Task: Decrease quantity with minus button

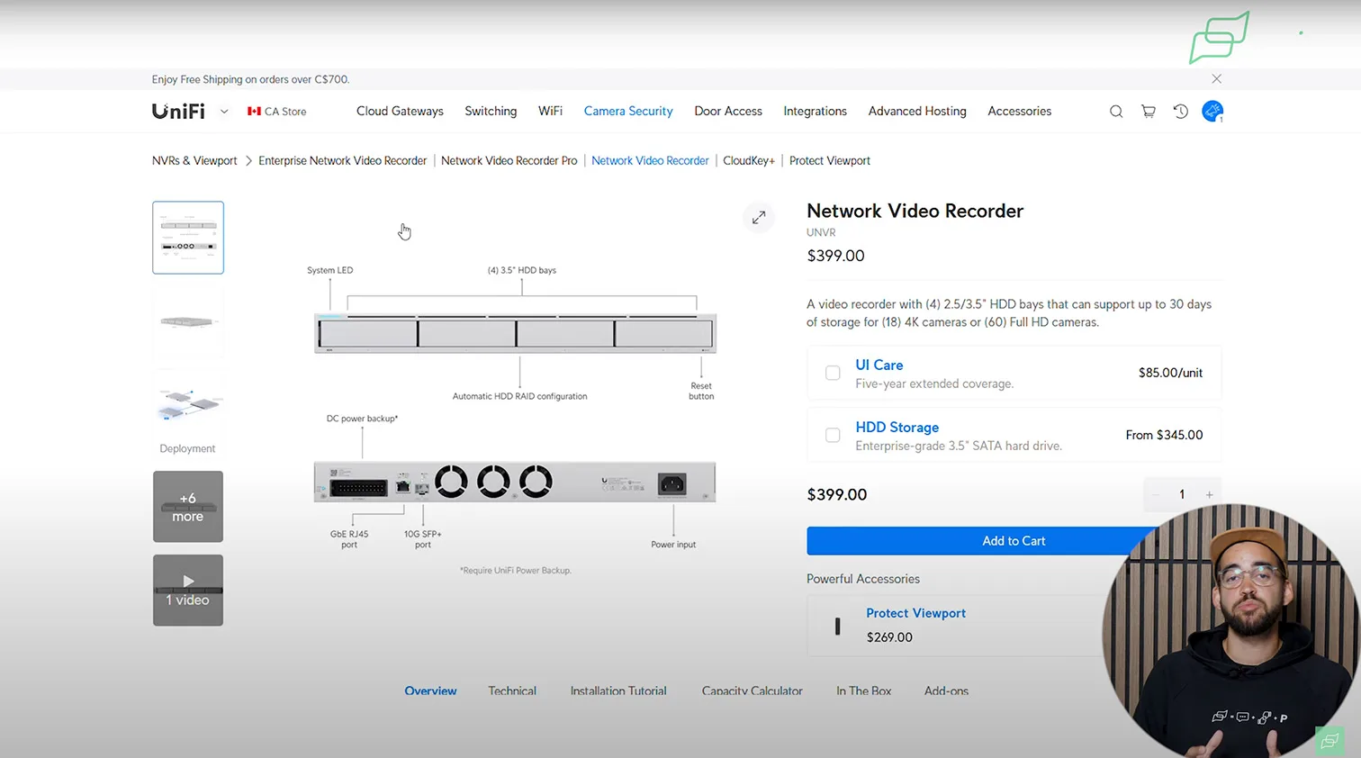Action: point(1156,494)
